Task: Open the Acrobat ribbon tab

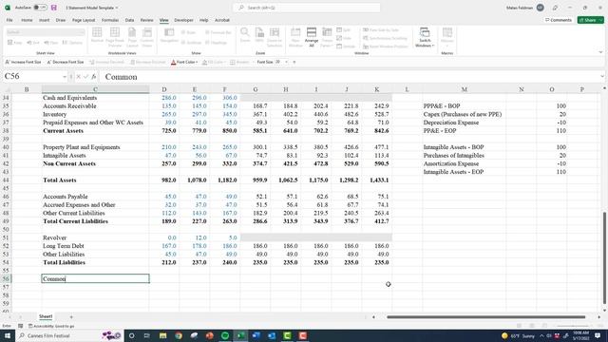Action: click(222, 20)
